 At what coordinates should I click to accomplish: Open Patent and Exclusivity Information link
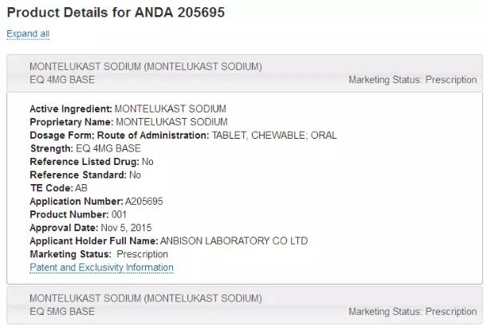(x=101, y=267)
